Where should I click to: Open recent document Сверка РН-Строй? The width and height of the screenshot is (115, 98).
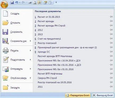tap(47, 78)
